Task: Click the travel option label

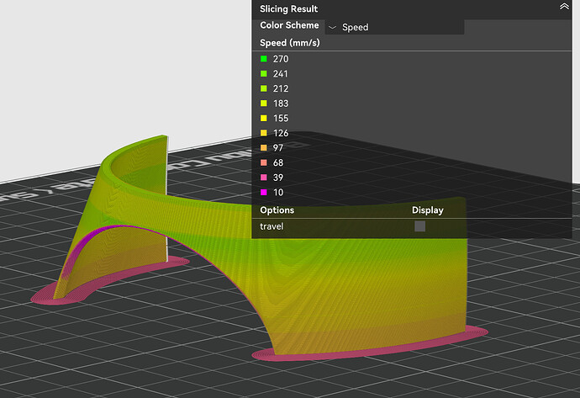Action: (272, 226)
